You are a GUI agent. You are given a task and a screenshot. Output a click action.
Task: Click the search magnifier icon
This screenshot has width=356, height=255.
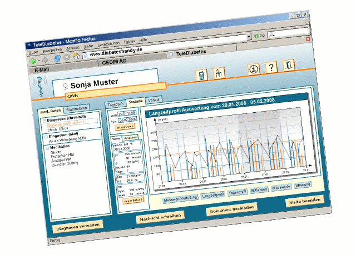click(x=271, y=34)
